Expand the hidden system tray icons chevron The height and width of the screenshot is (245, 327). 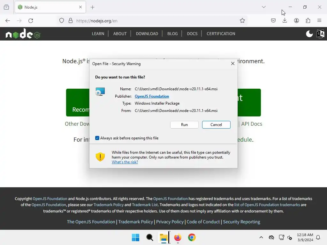coord(261,237)
